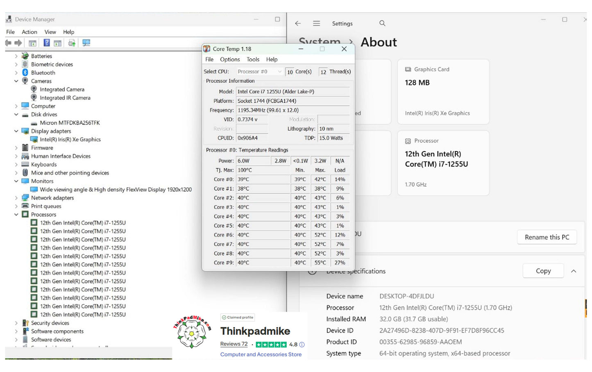Click the Rename this PC button
The width and height of the screenshot is (592, 372).
(547, 238)
